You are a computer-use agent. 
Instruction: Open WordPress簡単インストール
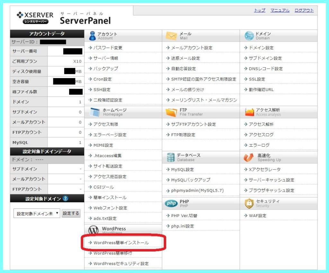[121, 243]
